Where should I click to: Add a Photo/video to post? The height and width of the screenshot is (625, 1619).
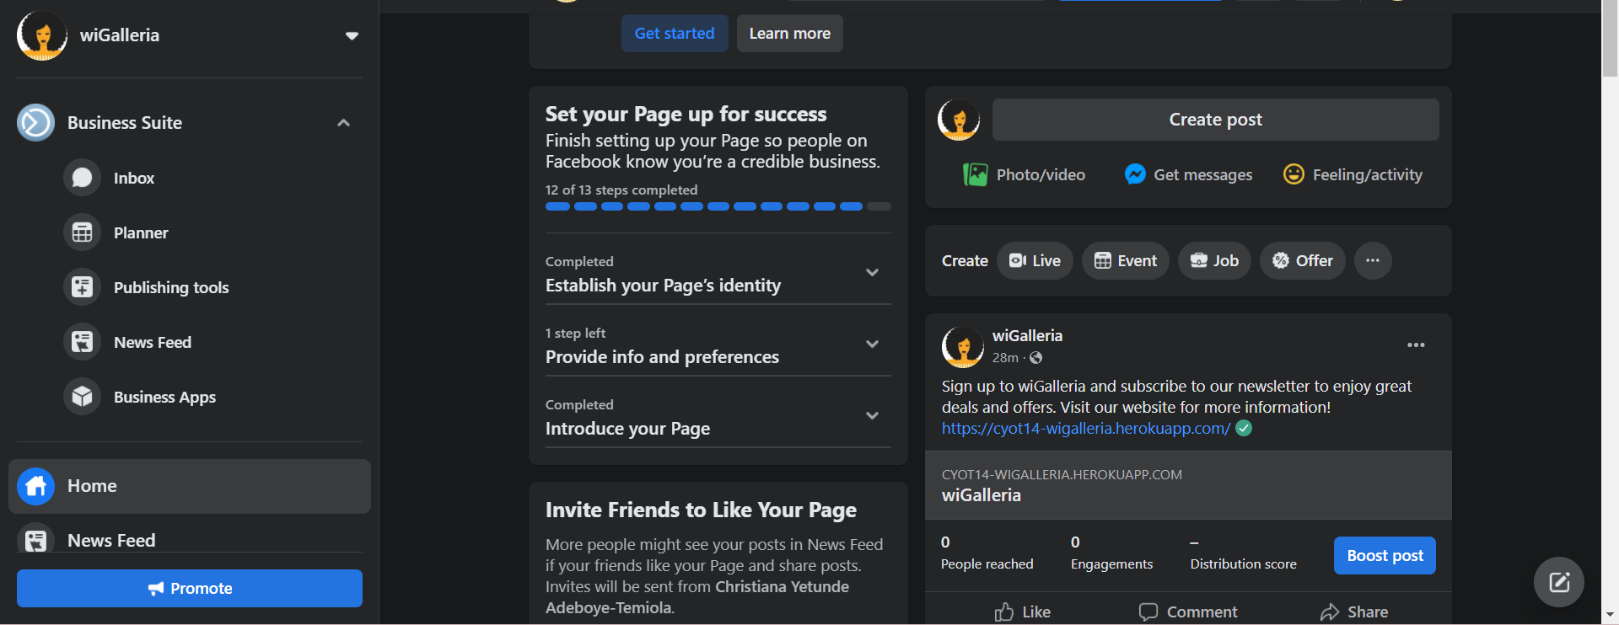point(1024,174)
